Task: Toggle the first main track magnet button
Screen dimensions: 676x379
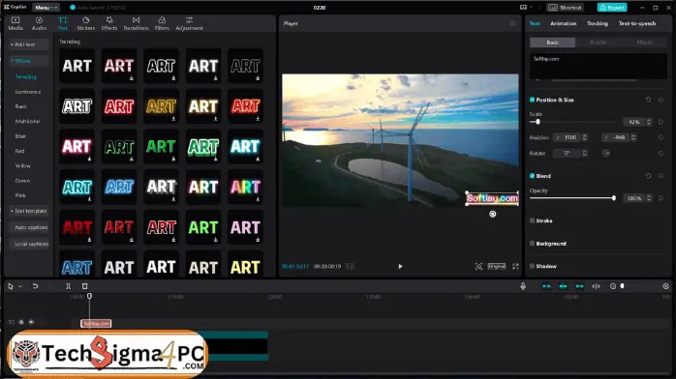Action: 546,286
